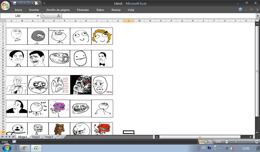Go to next sheet navigation arrow
Screen dimensions: 260x152
(10, 137)
